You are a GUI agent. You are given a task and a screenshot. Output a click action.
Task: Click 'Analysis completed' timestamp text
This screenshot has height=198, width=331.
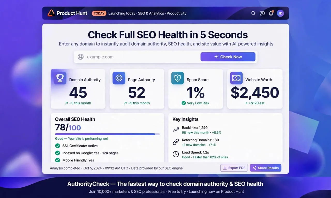tap(65, 168)
